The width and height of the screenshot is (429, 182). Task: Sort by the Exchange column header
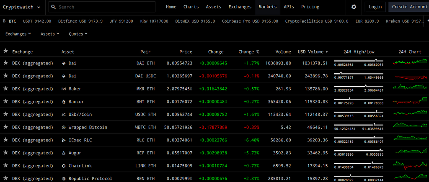pos(23,51)
